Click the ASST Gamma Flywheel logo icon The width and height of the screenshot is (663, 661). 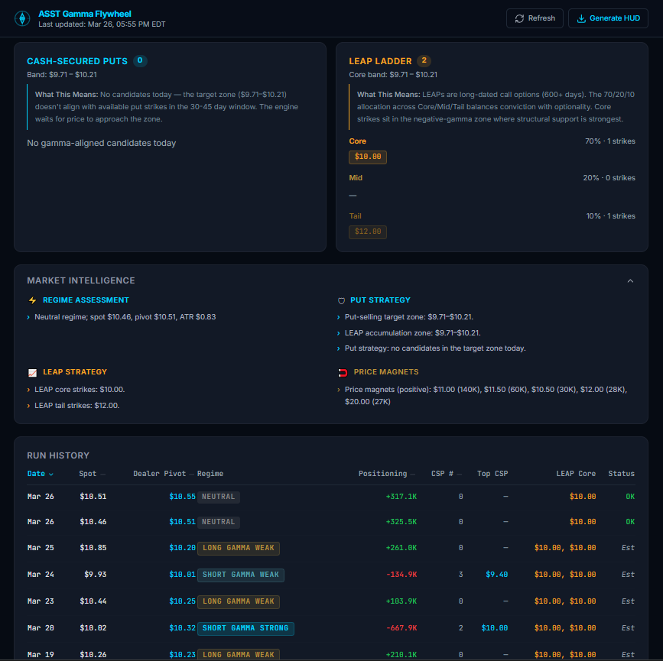[22, 18]
